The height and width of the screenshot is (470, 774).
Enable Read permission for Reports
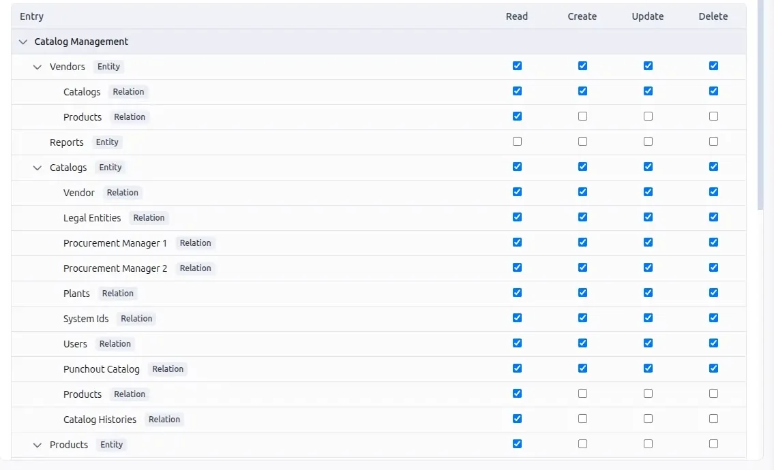pos(517,142)
